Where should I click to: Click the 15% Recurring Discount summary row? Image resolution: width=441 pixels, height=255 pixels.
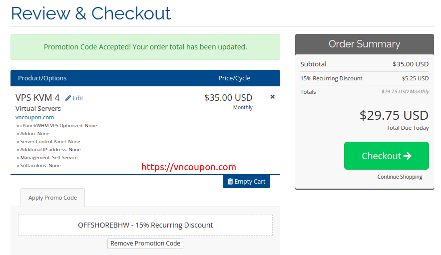tap(364, 78)
